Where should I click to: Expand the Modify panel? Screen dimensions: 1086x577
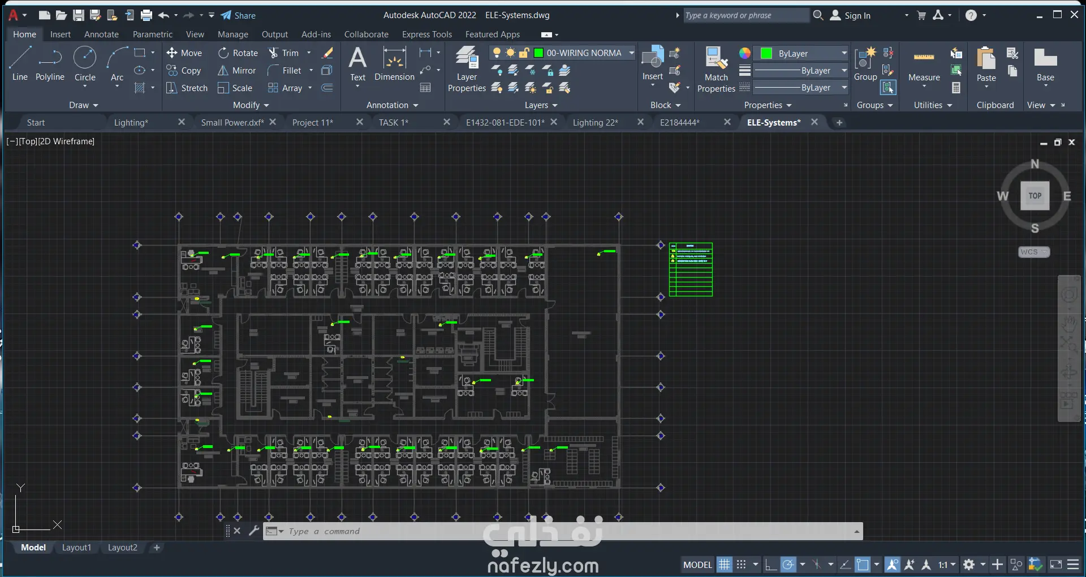click(x=251, y=105)
